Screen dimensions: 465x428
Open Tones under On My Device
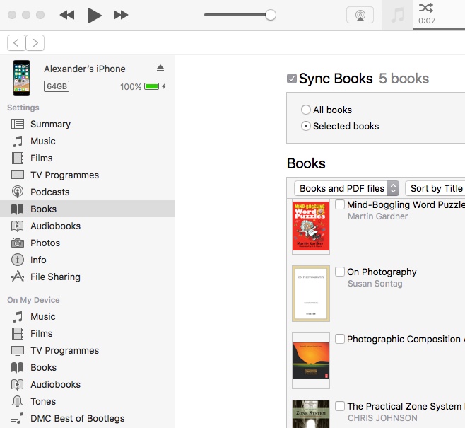(x=43, y=401)
